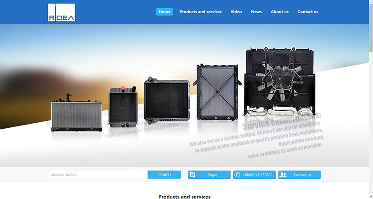Click the small silver car radiator image
The height and width of the screenshot is (199, 373).
76,115
